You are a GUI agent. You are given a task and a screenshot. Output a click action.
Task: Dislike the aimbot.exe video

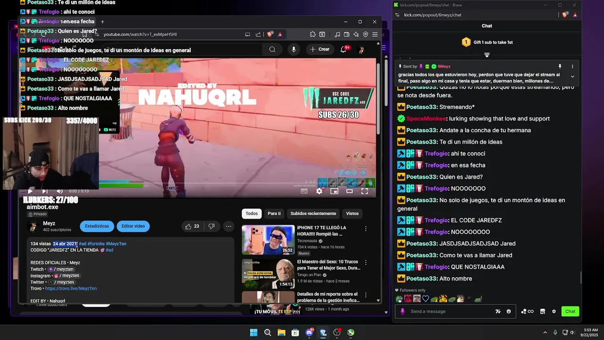coord(212,227)
